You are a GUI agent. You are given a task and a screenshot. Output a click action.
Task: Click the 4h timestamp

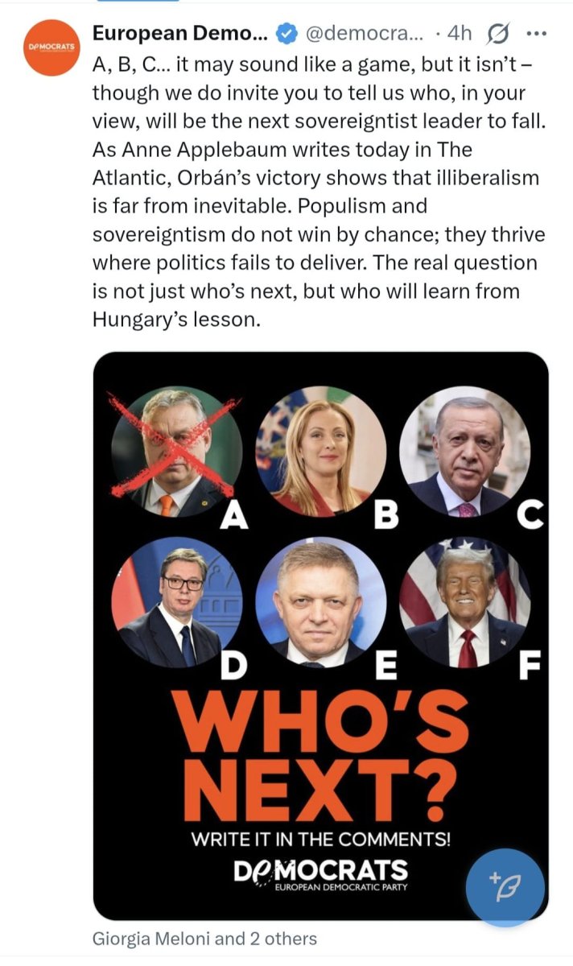(459, 34)
